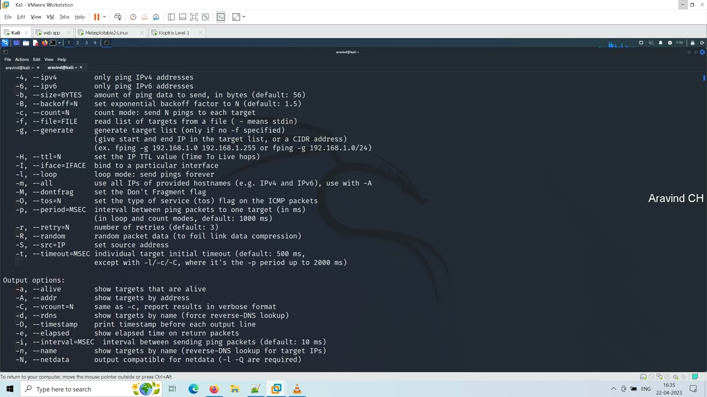
Task: Switch to Kali workspace 4
Action: [x=95, y=42]
